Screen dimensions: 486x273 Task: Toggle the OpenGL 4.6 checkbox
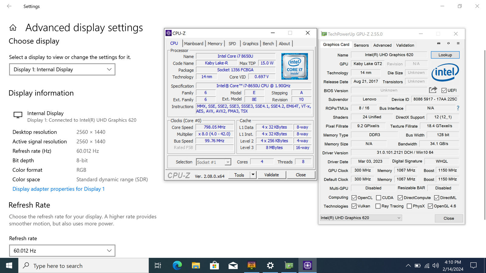click(430, 206)
